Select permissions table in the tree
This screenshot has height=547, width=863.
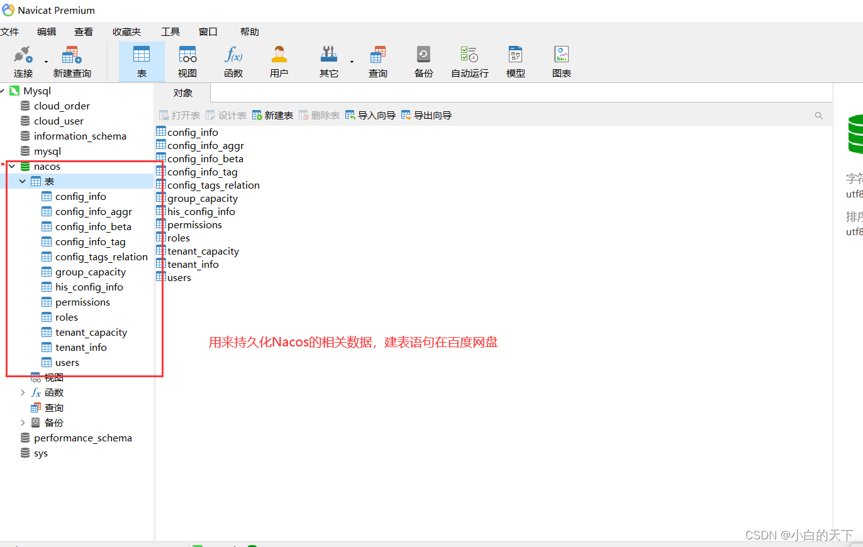(x=82, y=302)
